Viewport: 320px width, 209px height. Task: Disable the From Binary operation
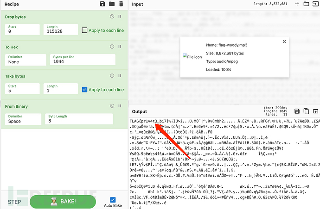(112, 107)
